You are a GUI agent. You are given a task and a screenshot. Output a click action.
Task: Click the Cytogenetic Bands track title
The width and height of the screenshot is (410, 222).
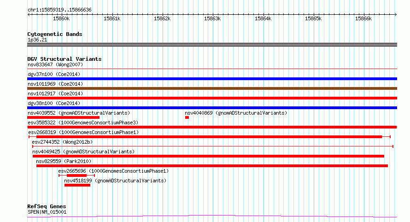pos(55,34)
